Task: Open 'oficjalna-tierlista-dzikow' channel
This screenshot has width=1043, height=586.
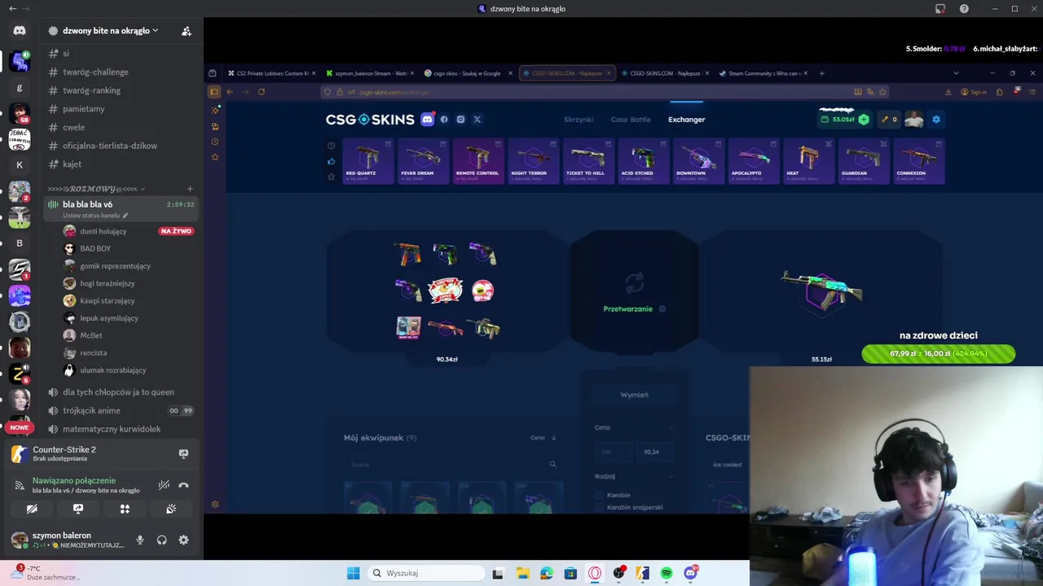Action: (x=110, y=146)
